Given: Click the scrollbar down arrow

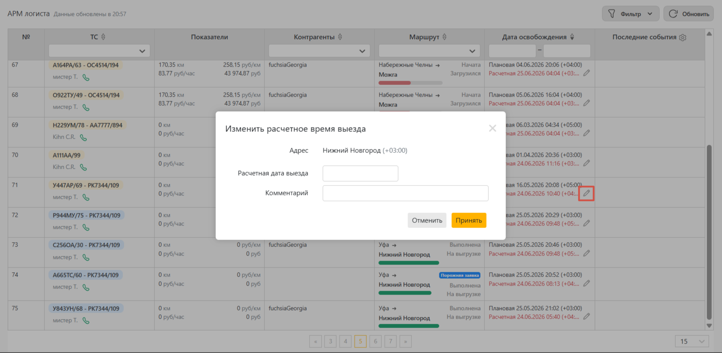Looking at the screenshot, I should tap(709, 326).
